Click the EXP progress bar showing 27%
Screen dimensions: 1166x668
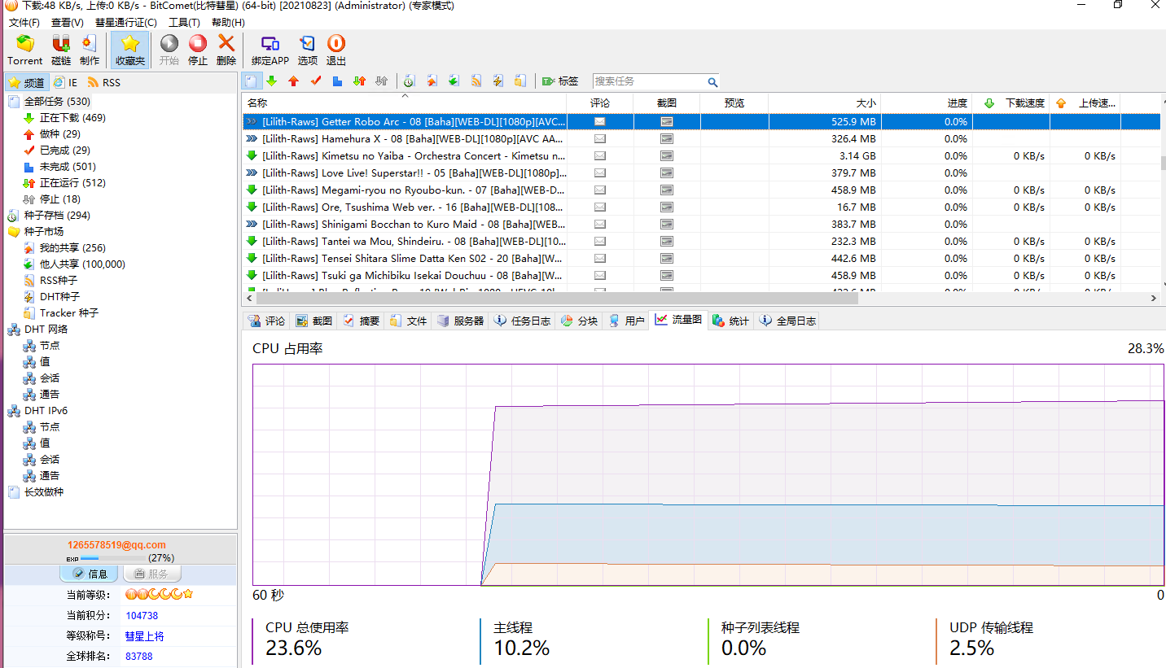pos(113,558)
